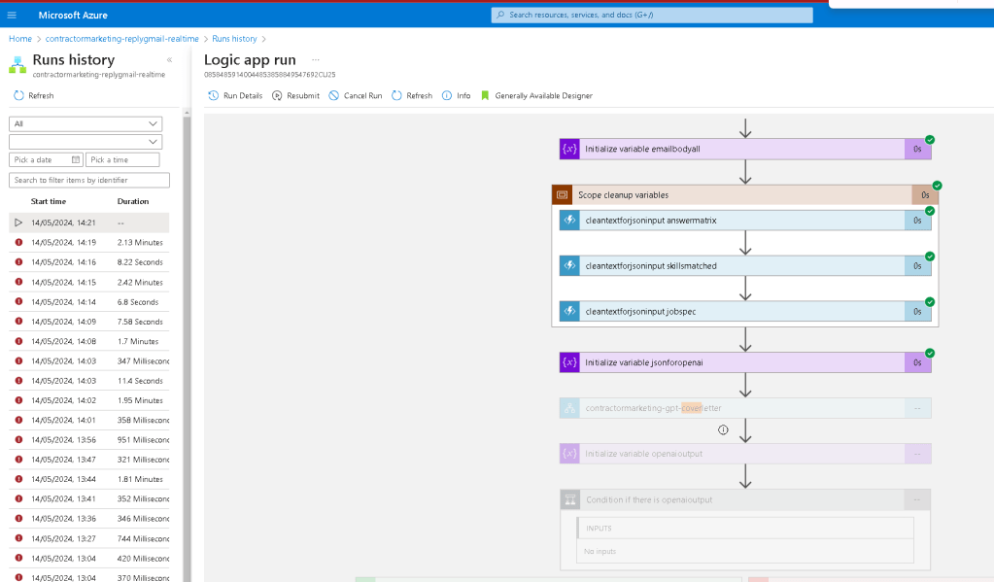The width and height of the screenshot is (994, 582).
Task: Open the empty second filter dropdown
Action: 86,142
